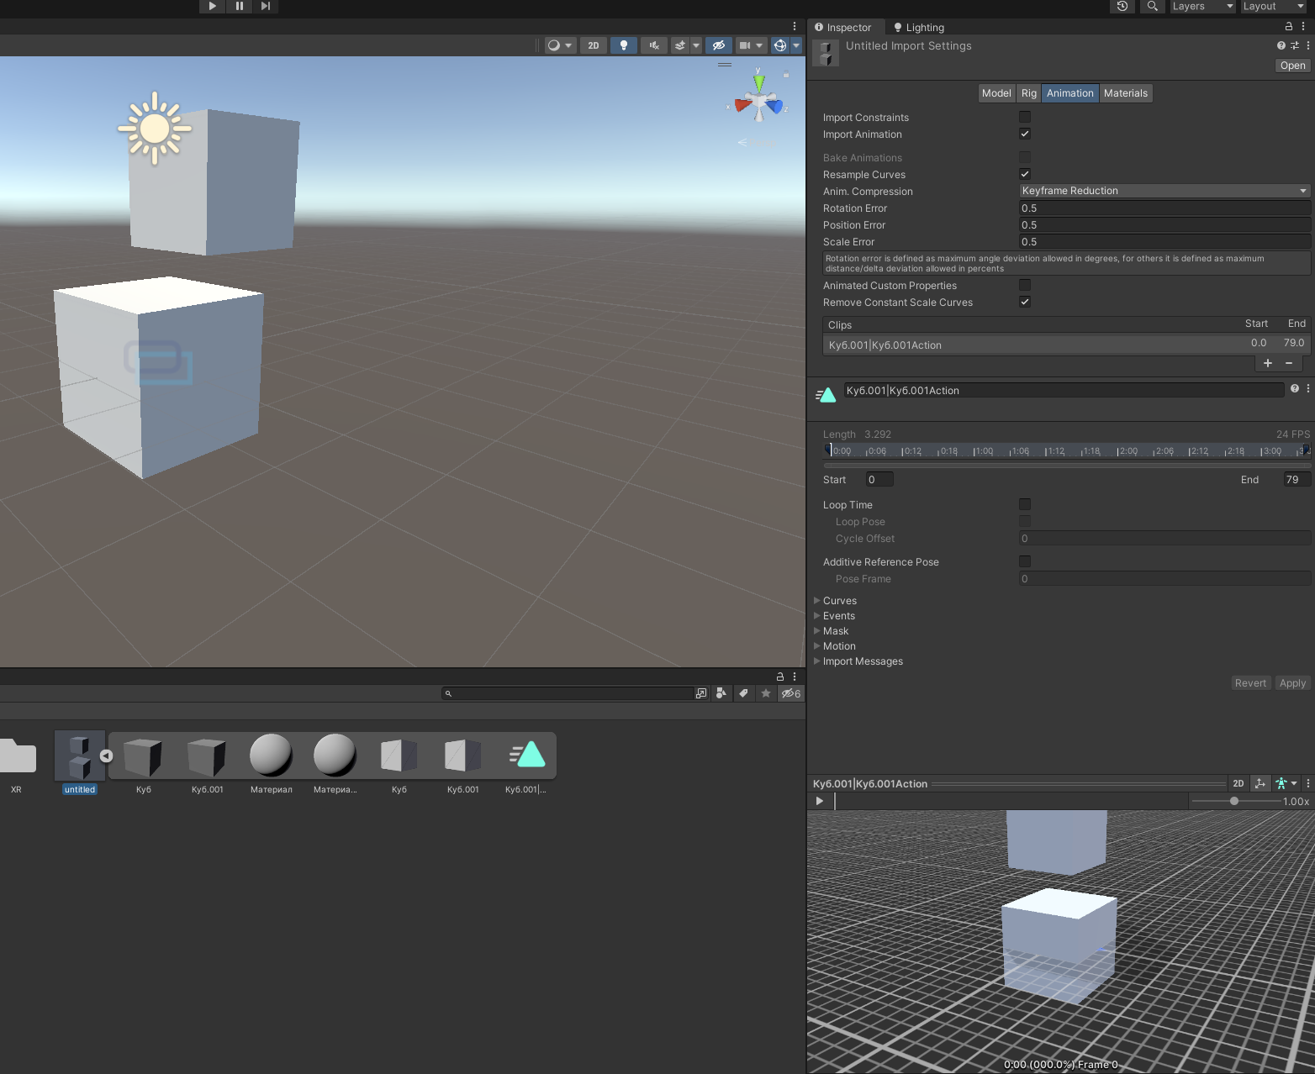Open scene camera settings icon
1315x1074 pixels.
[x=745, y=45]
